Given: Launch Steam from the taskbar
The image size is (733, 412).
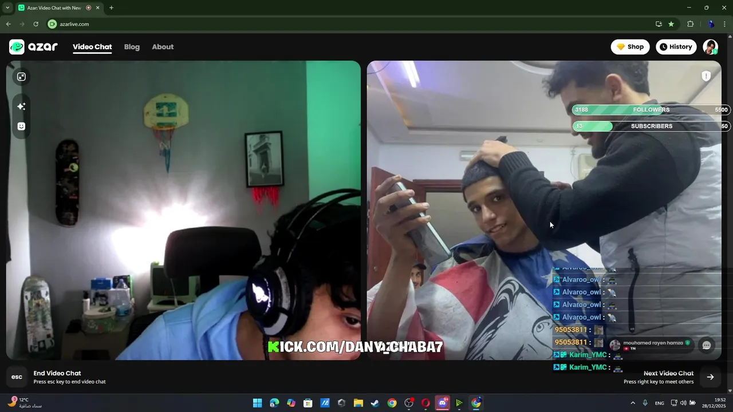Looking at the screenshot, I should coord(375,403).
